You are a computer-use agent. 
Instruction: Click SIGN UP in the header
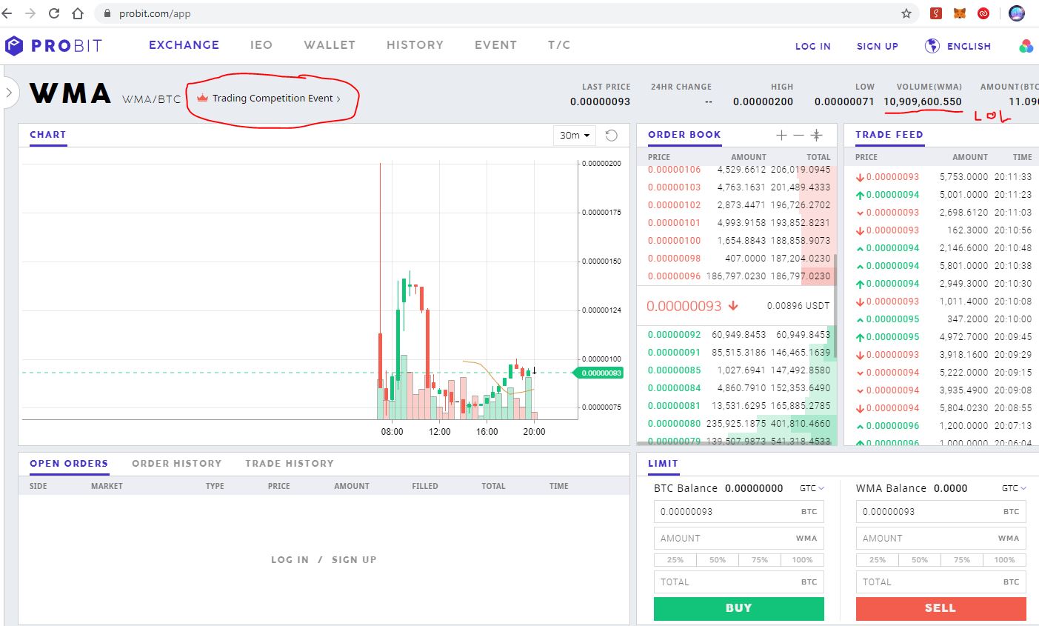[877, 46]
